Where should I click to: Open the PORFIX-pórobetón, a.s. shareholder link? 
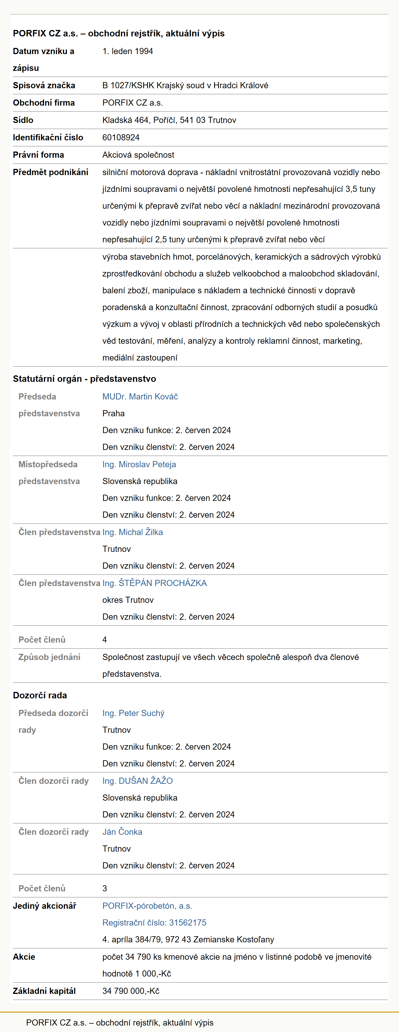pyautogui.click(x=147, y=906)
